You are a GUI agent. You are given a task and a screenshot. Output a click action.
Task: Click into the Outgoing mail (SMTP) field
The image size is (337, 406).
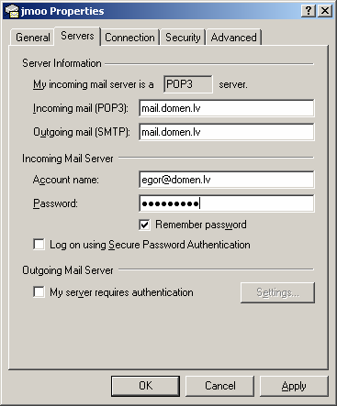227,132
